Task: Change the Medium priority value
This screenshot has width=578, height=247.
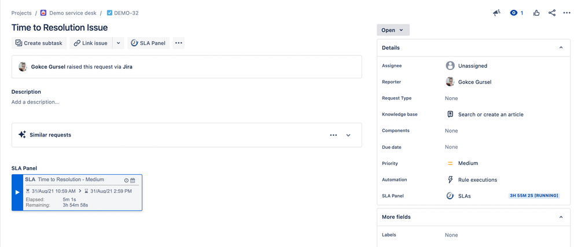Action: coord(468,163)
